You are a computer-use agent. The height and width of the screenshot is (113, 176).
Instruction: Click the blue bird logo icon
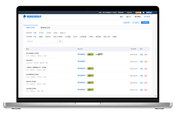pyautogui.click(x=25, y=17)
